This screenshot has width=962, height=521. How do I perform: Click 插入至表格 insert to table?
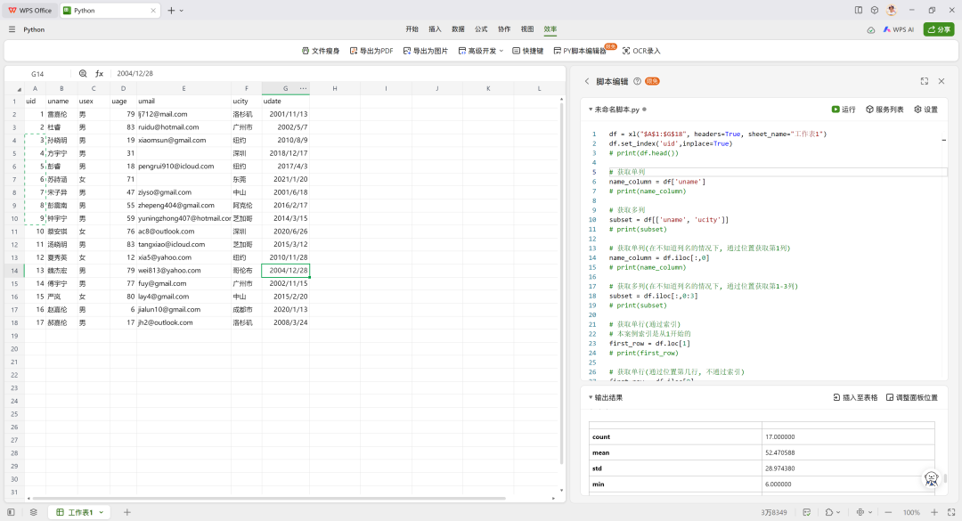tap(855, 397)
